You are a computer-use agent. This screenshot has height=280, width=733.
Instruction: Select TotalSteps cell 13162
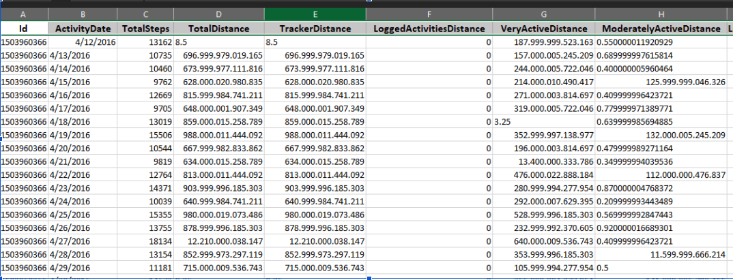tap(145, 42)
